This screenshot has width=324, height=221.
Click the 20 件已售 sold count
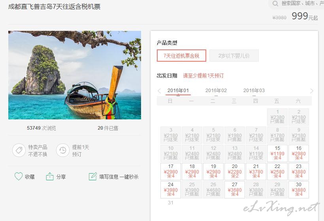coord(108,128)
